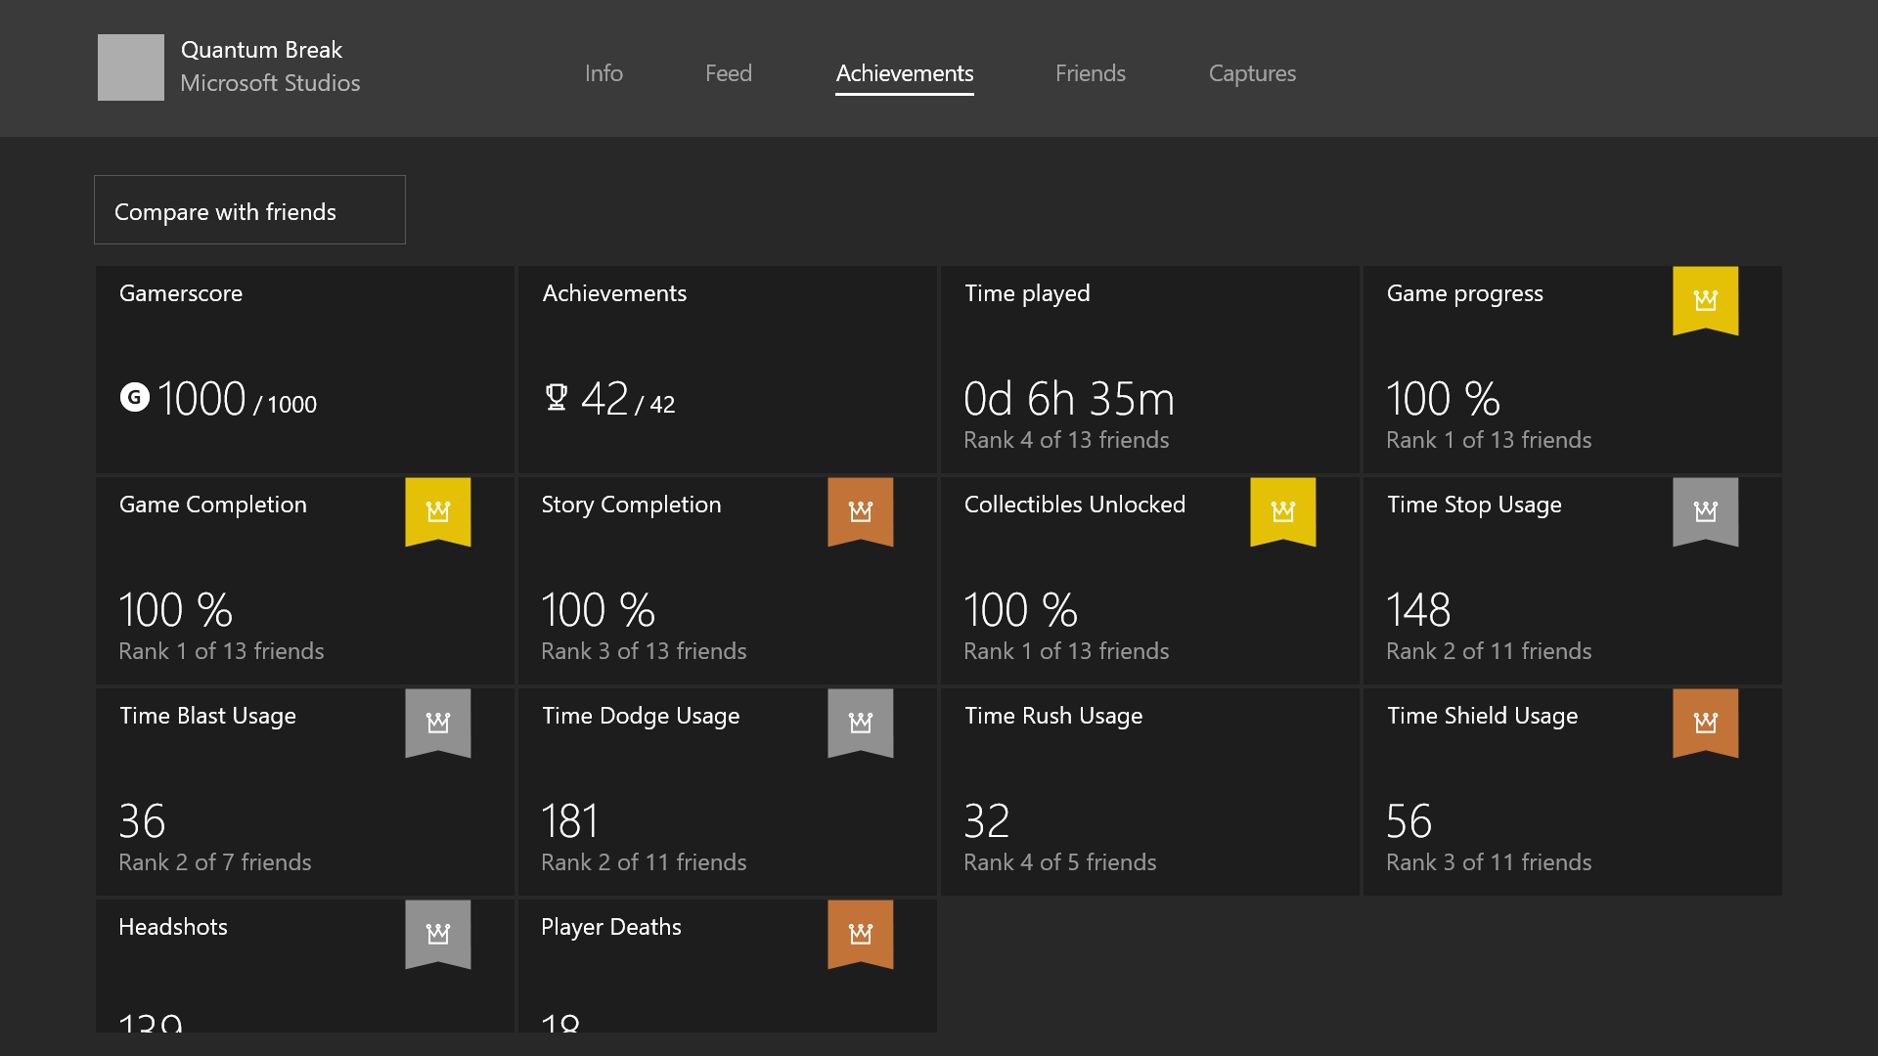Click the gold crown badge on Collectibles Unlocked

tap(1282, 511)
